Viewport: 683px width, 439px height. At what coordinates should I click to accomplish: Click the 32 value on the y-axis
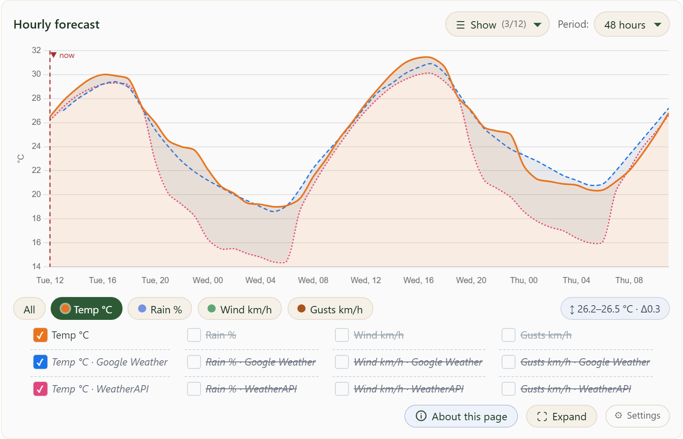(36, 50)
